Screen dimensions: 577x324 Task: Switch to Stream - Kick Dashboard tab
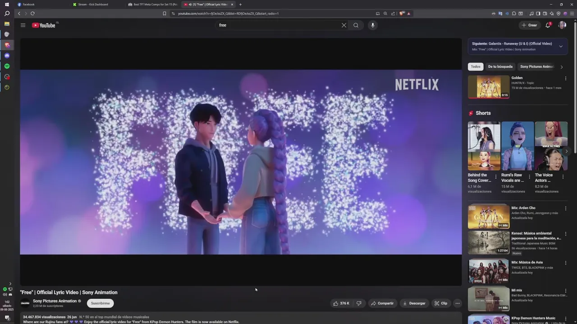[x=97, y=4]
